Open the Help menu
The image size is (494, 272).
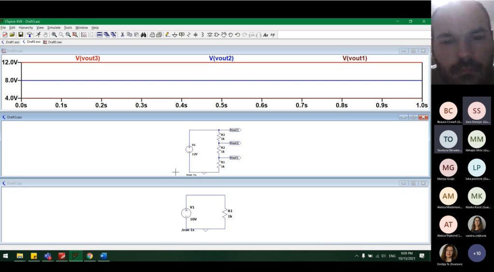(x=95, y=28)
